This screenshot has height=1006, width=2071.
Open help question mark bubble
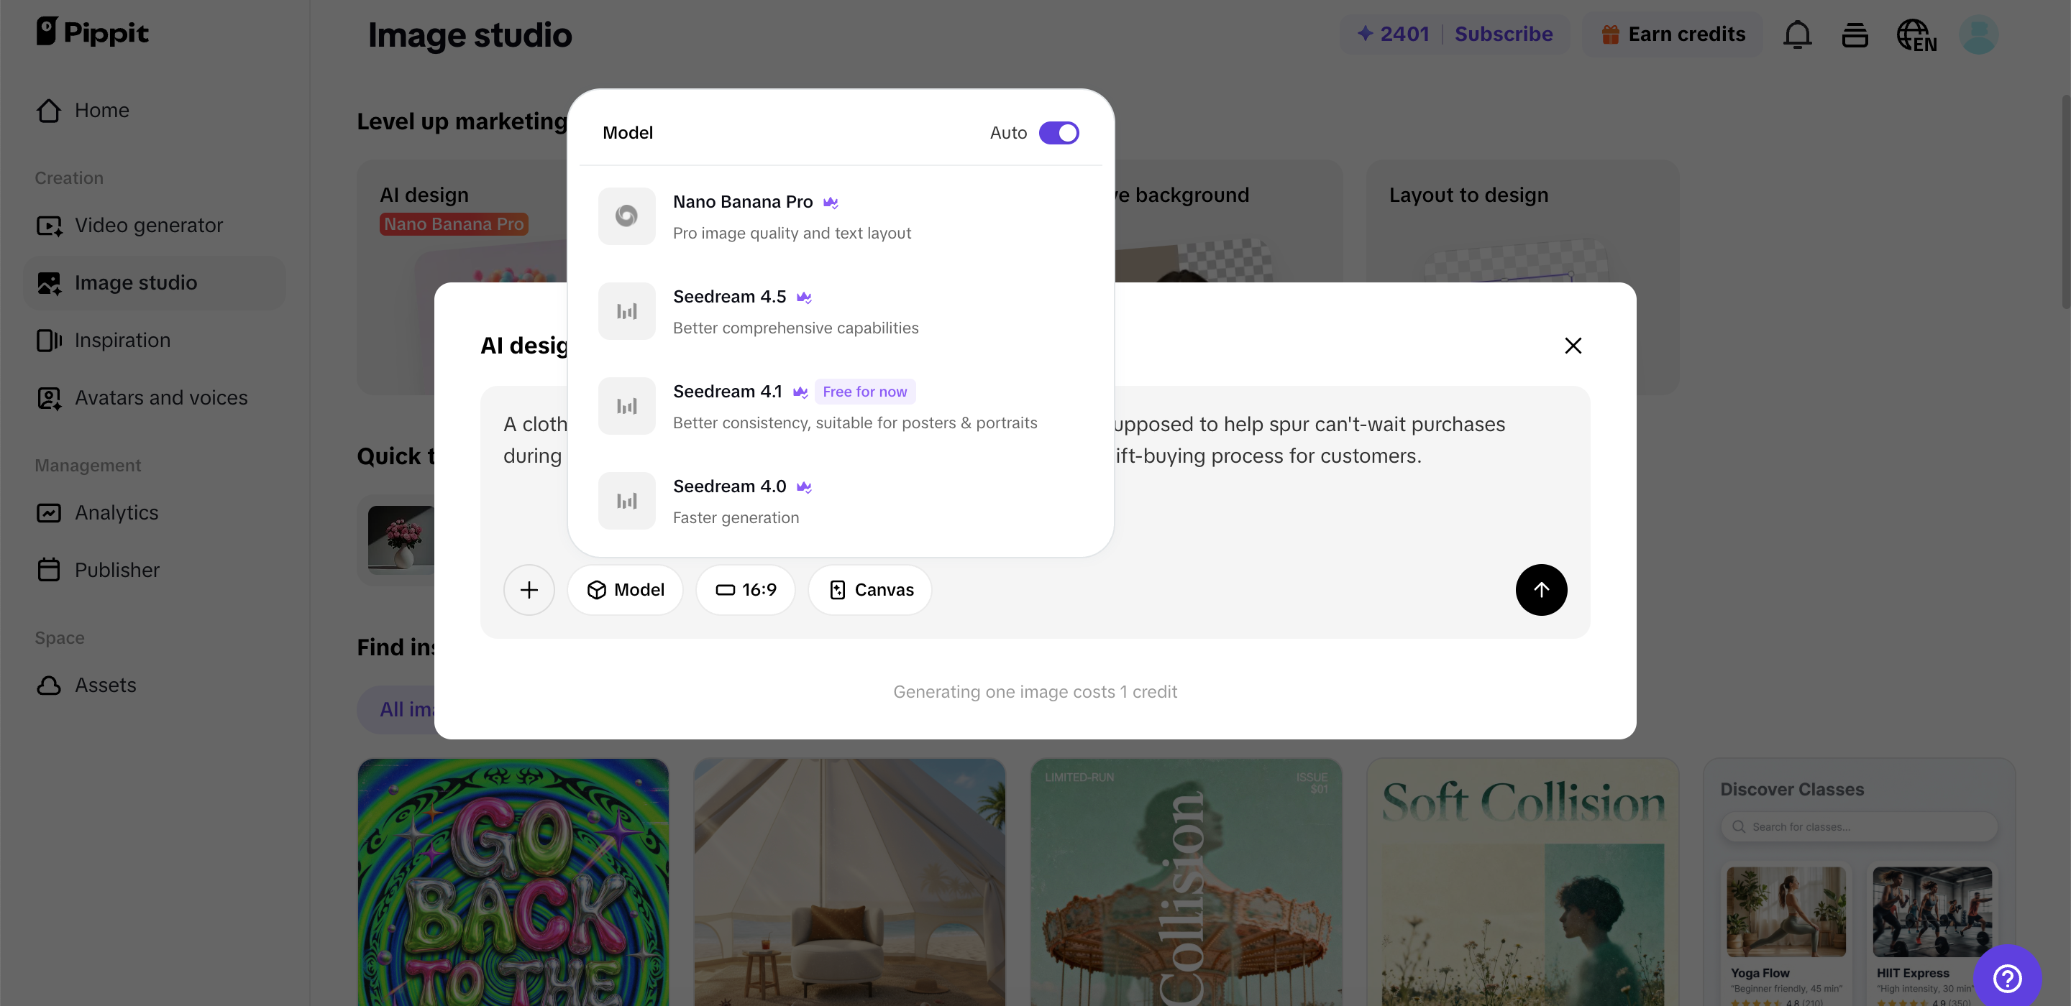coord(2007,977)
